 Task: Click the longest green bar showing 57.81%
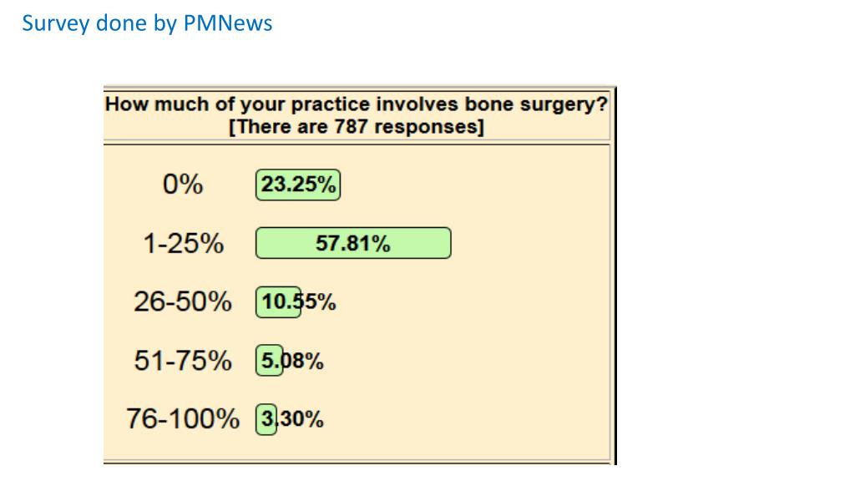(x=352, y=244)
